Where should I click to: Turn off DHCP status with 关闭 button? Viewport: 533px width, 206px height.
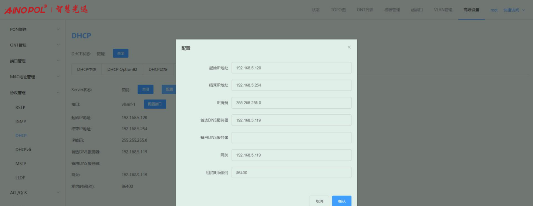121,54
